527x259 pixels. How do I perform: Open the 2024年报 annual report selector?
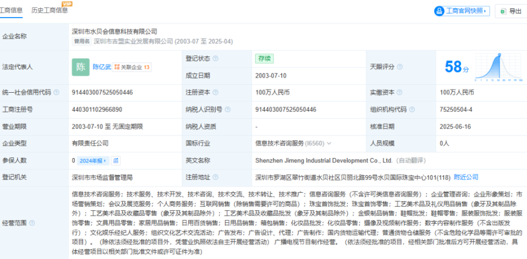click(93, 161)
